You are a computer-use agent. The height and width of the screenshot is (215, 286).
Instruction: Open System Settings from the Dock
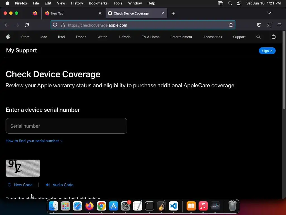(125, 206)
